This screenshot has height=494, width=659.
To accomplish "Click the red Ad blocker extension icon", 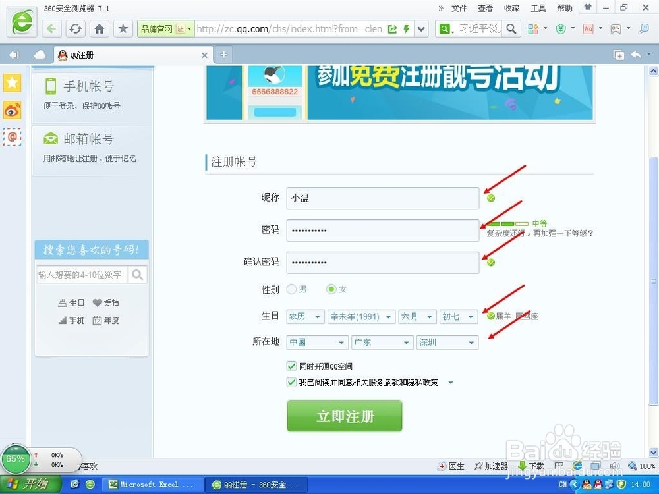I will click(588, 28).
